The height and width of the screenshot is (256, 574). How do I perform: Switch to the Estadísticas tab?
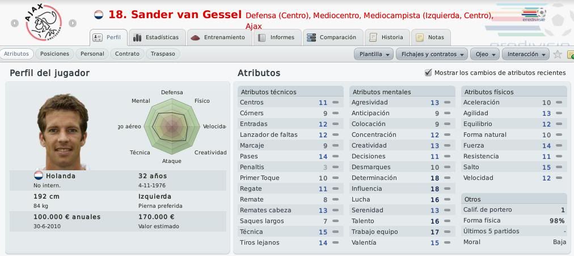coord(158,37)
